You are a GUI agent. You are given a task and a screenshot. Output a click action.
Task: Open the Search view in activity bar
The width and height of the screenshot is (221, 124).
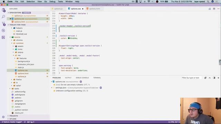pos(3,17)
